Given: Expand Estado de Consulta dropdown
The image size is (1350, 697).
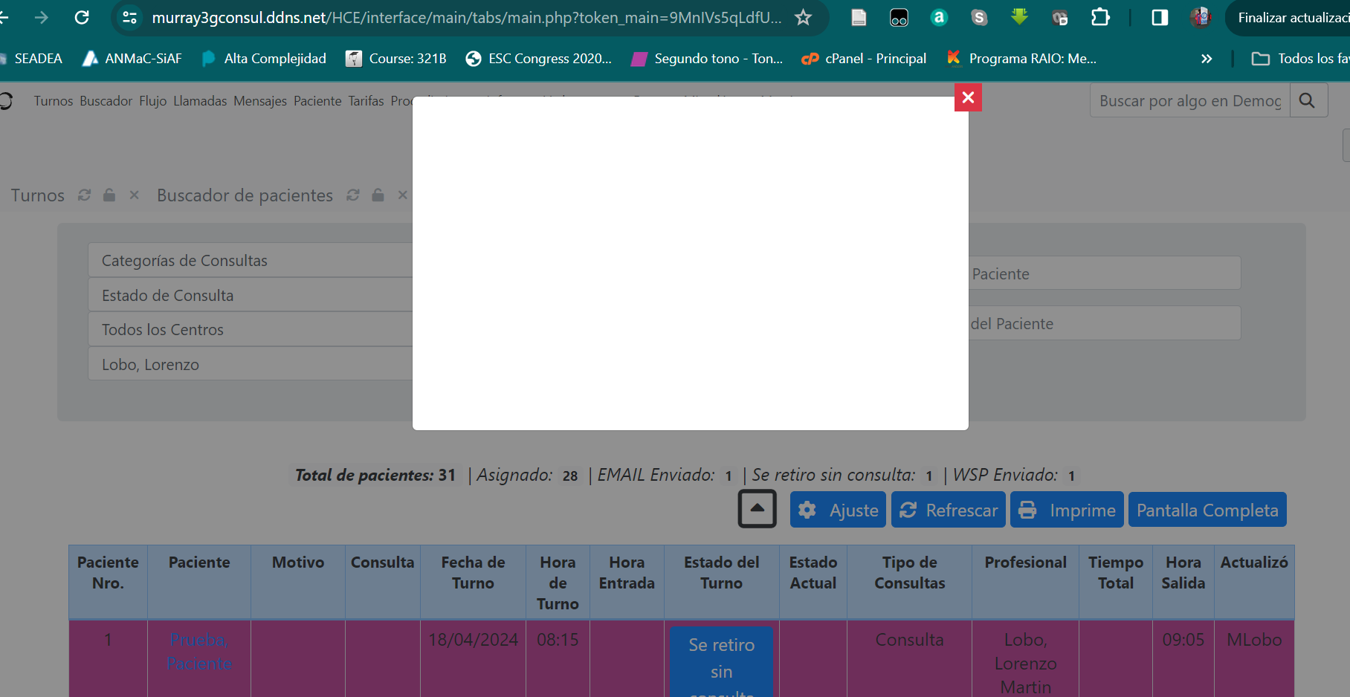Looking at the screenshot, I should (x=250, y=296).
